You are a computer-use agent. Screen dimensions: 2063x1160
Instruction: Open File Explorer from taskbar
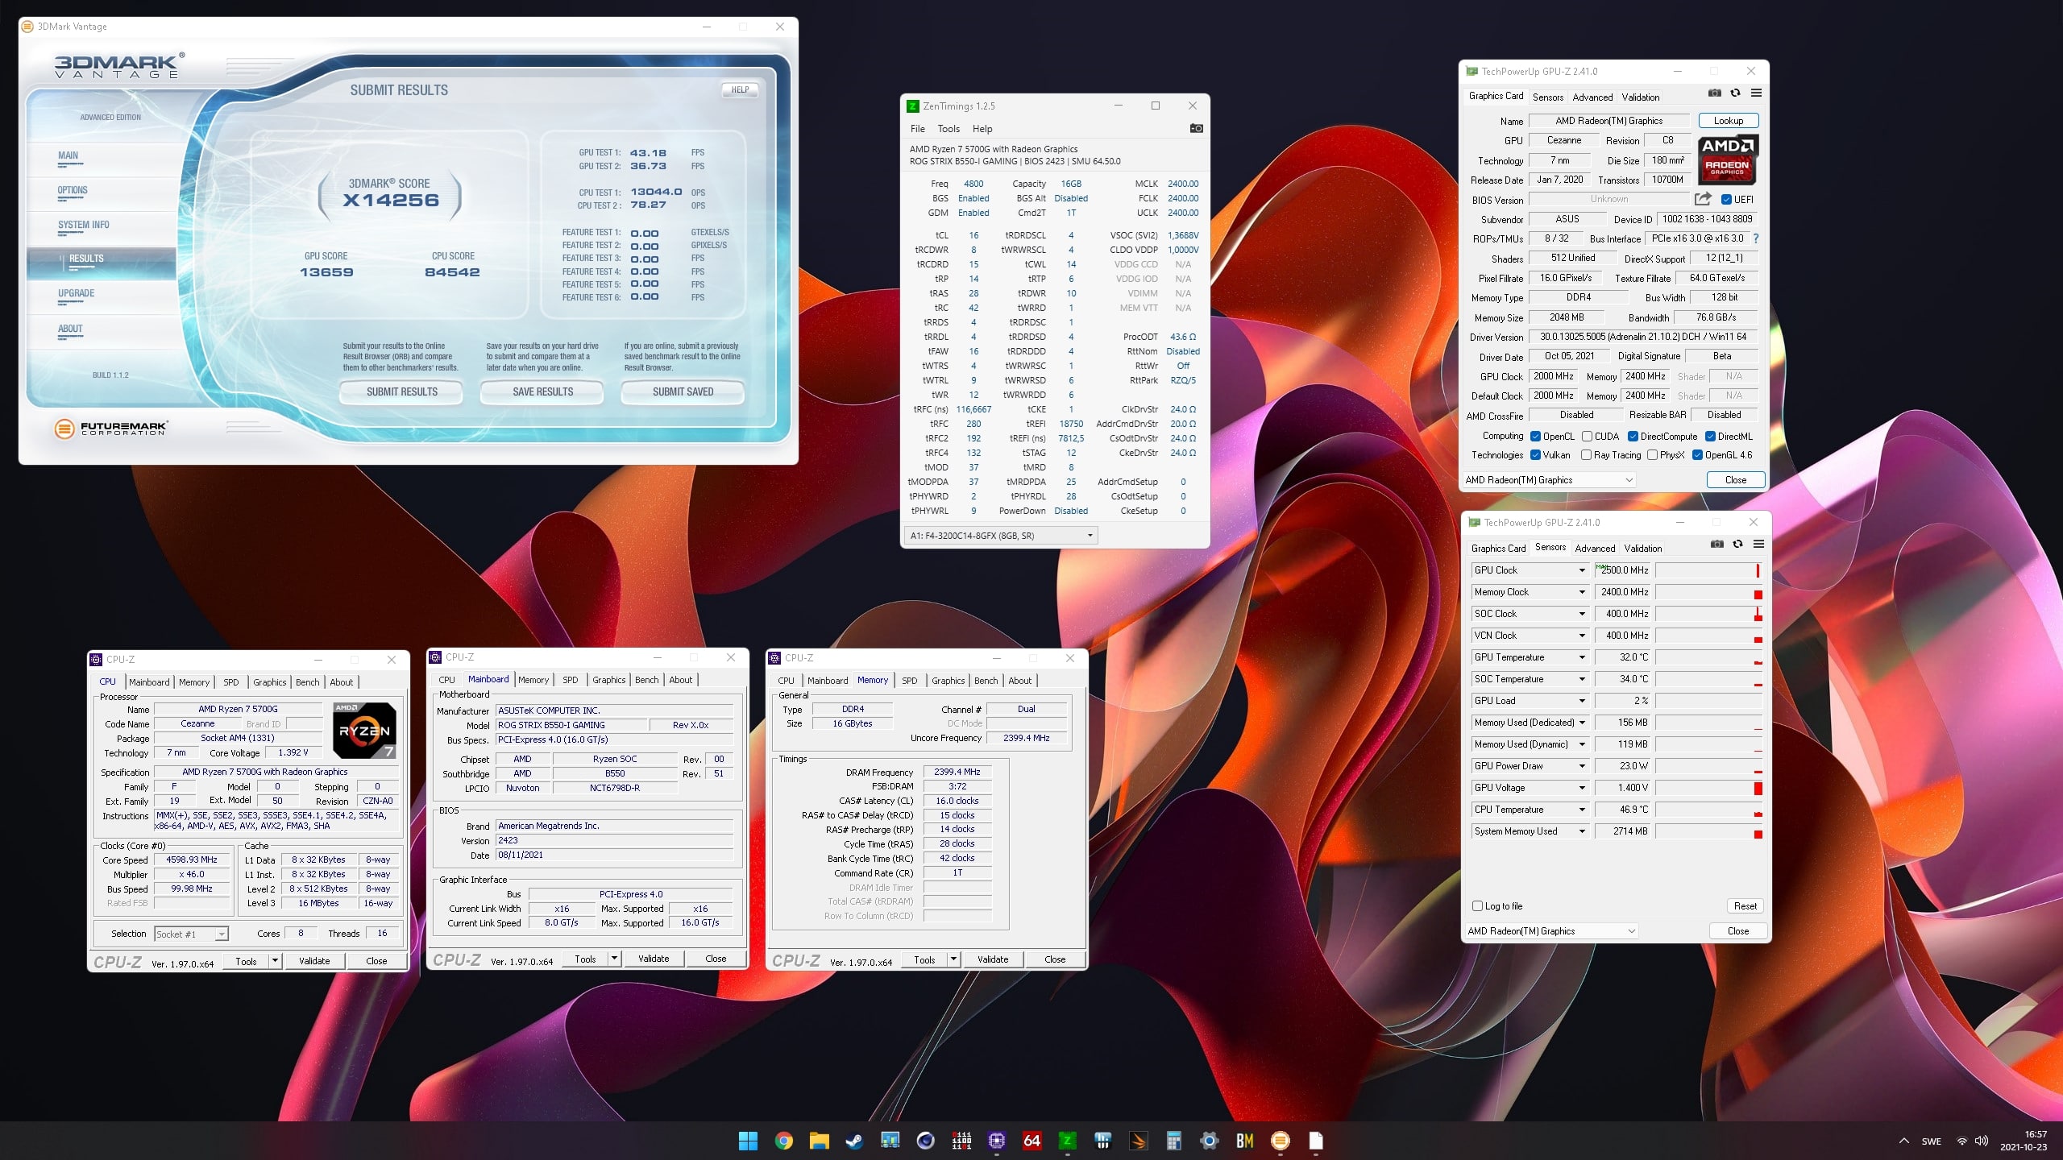tap(819, 1141)
